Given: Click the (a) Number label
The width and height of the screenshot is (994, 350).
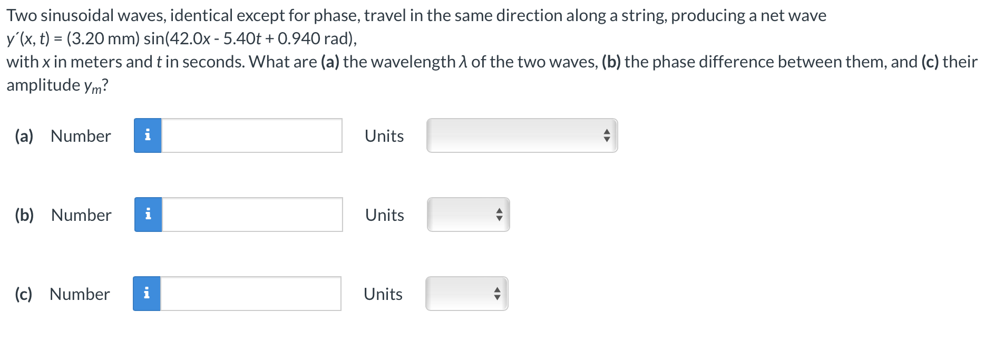Looking at the screenshot, I should coord(80,136).
